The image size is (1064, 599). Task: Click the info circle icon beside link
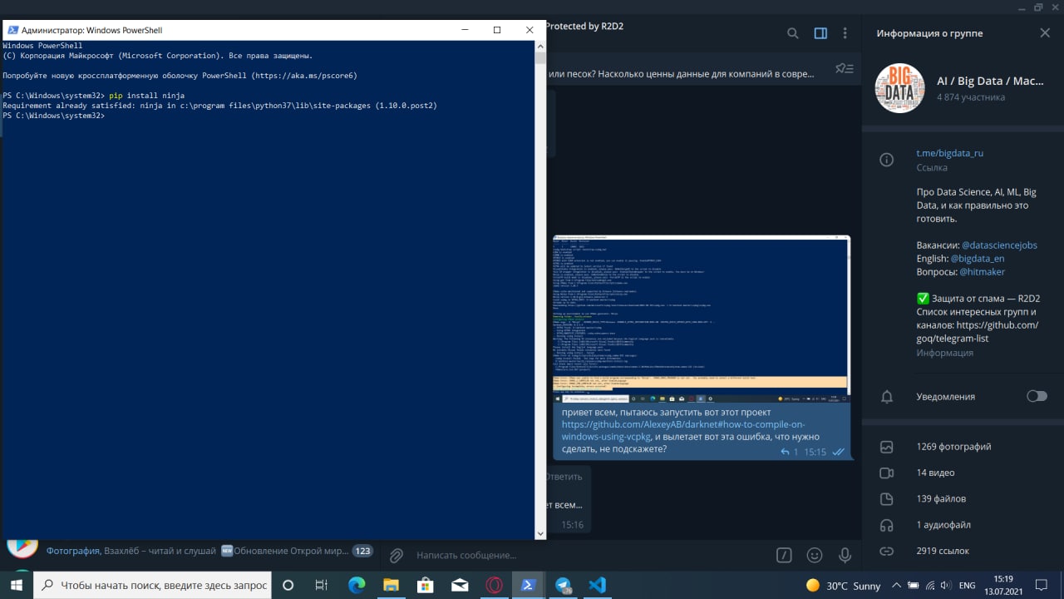pos(887,160)
